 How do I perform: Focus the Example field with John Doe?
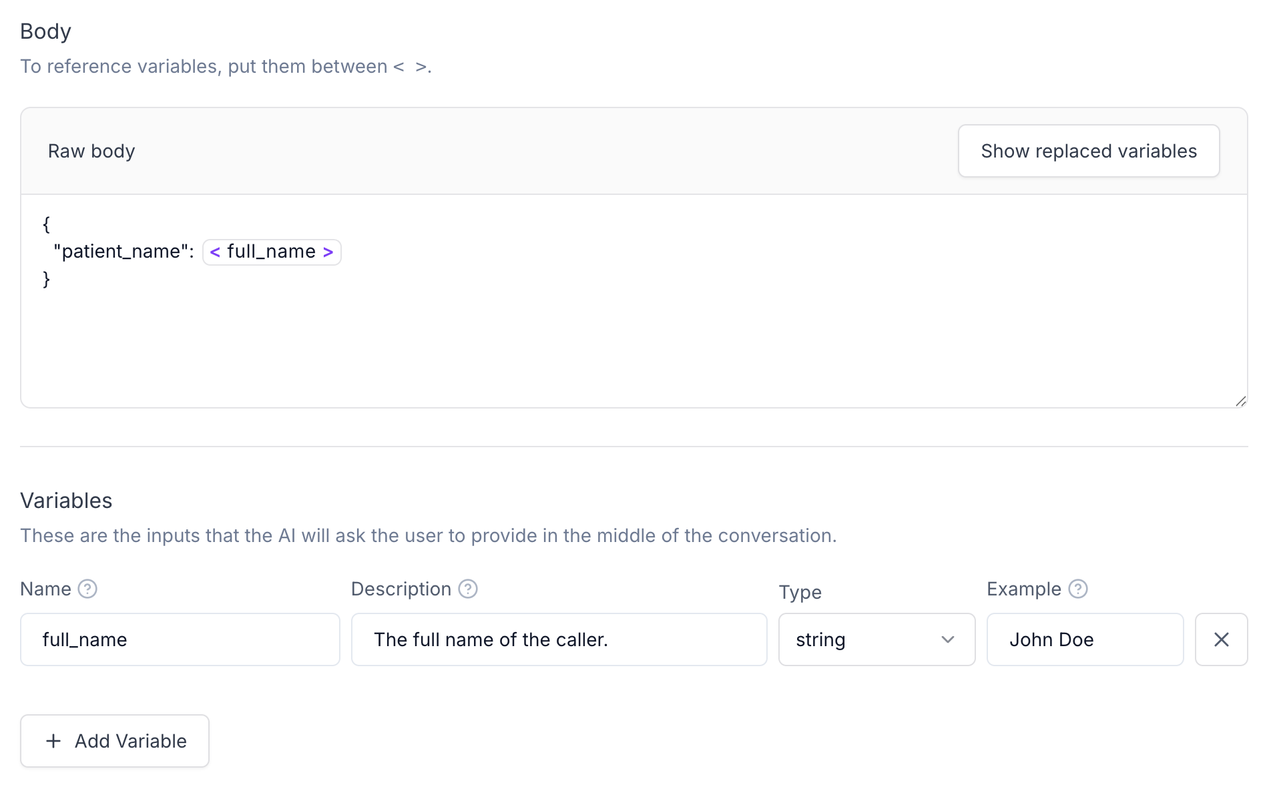(1085, 639)
